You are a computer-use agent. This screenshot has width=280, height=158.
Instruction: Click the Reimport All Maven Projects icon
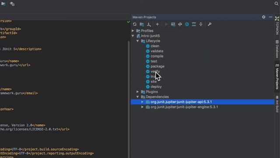point(135,24)
